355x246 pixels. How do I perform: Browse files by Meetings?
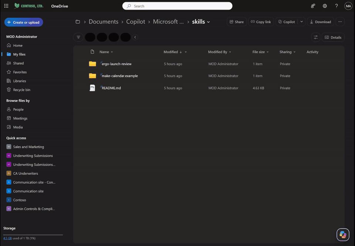click(x=20, y=118)
